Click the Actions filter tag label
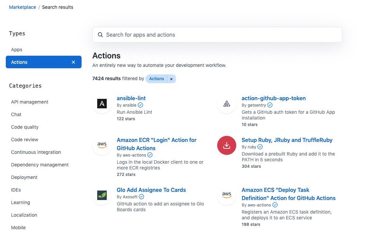This screenshot has height=234, width=379. tap(156, 79)
